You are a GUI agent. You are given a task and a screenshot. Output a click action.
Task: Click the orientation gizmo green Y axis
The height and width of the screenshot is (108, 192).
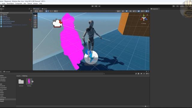coord(144,16)
